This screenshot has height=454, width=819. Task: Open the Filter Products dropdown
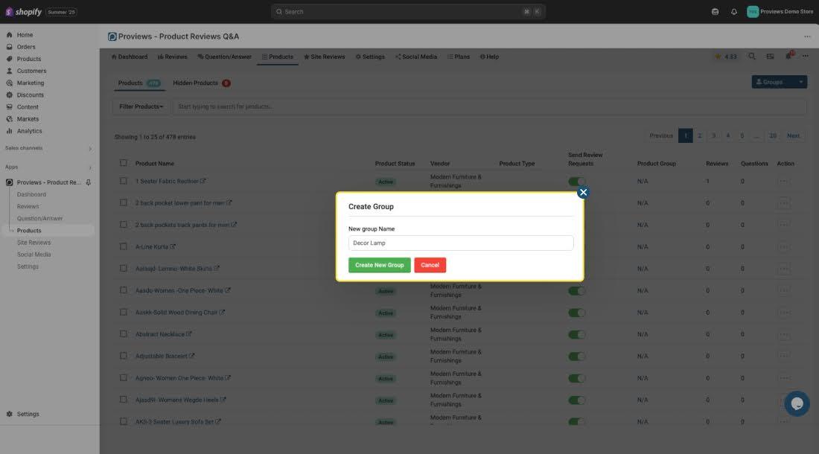point(141,106)
